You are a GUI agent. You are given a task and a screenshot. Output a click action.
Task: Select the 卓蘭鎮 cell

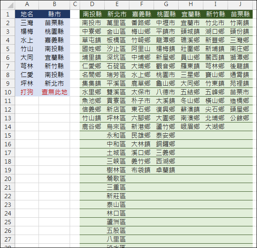point(166,170)
